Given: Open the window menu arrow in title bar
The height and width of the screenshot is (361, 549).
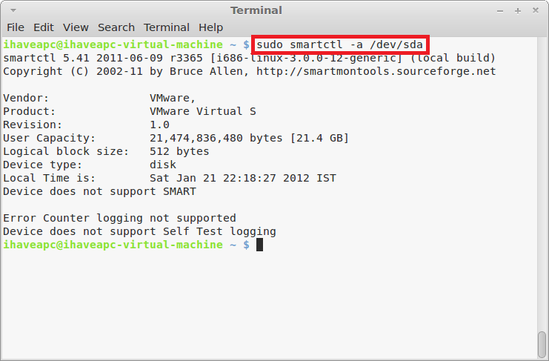Looking at the screenshot, I should point(13,10).
